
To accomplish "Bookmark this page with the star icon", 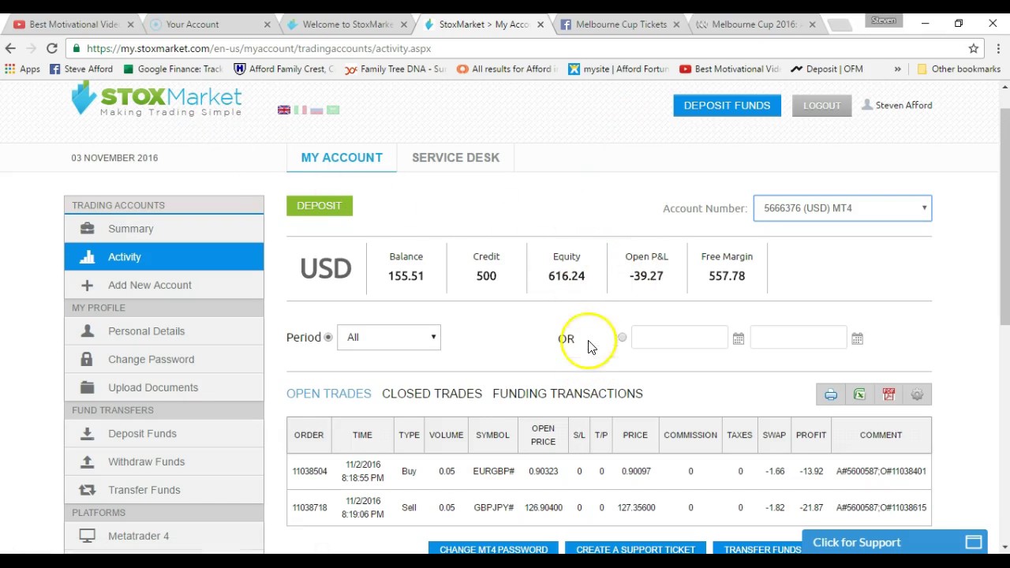I will pos(974,48).
